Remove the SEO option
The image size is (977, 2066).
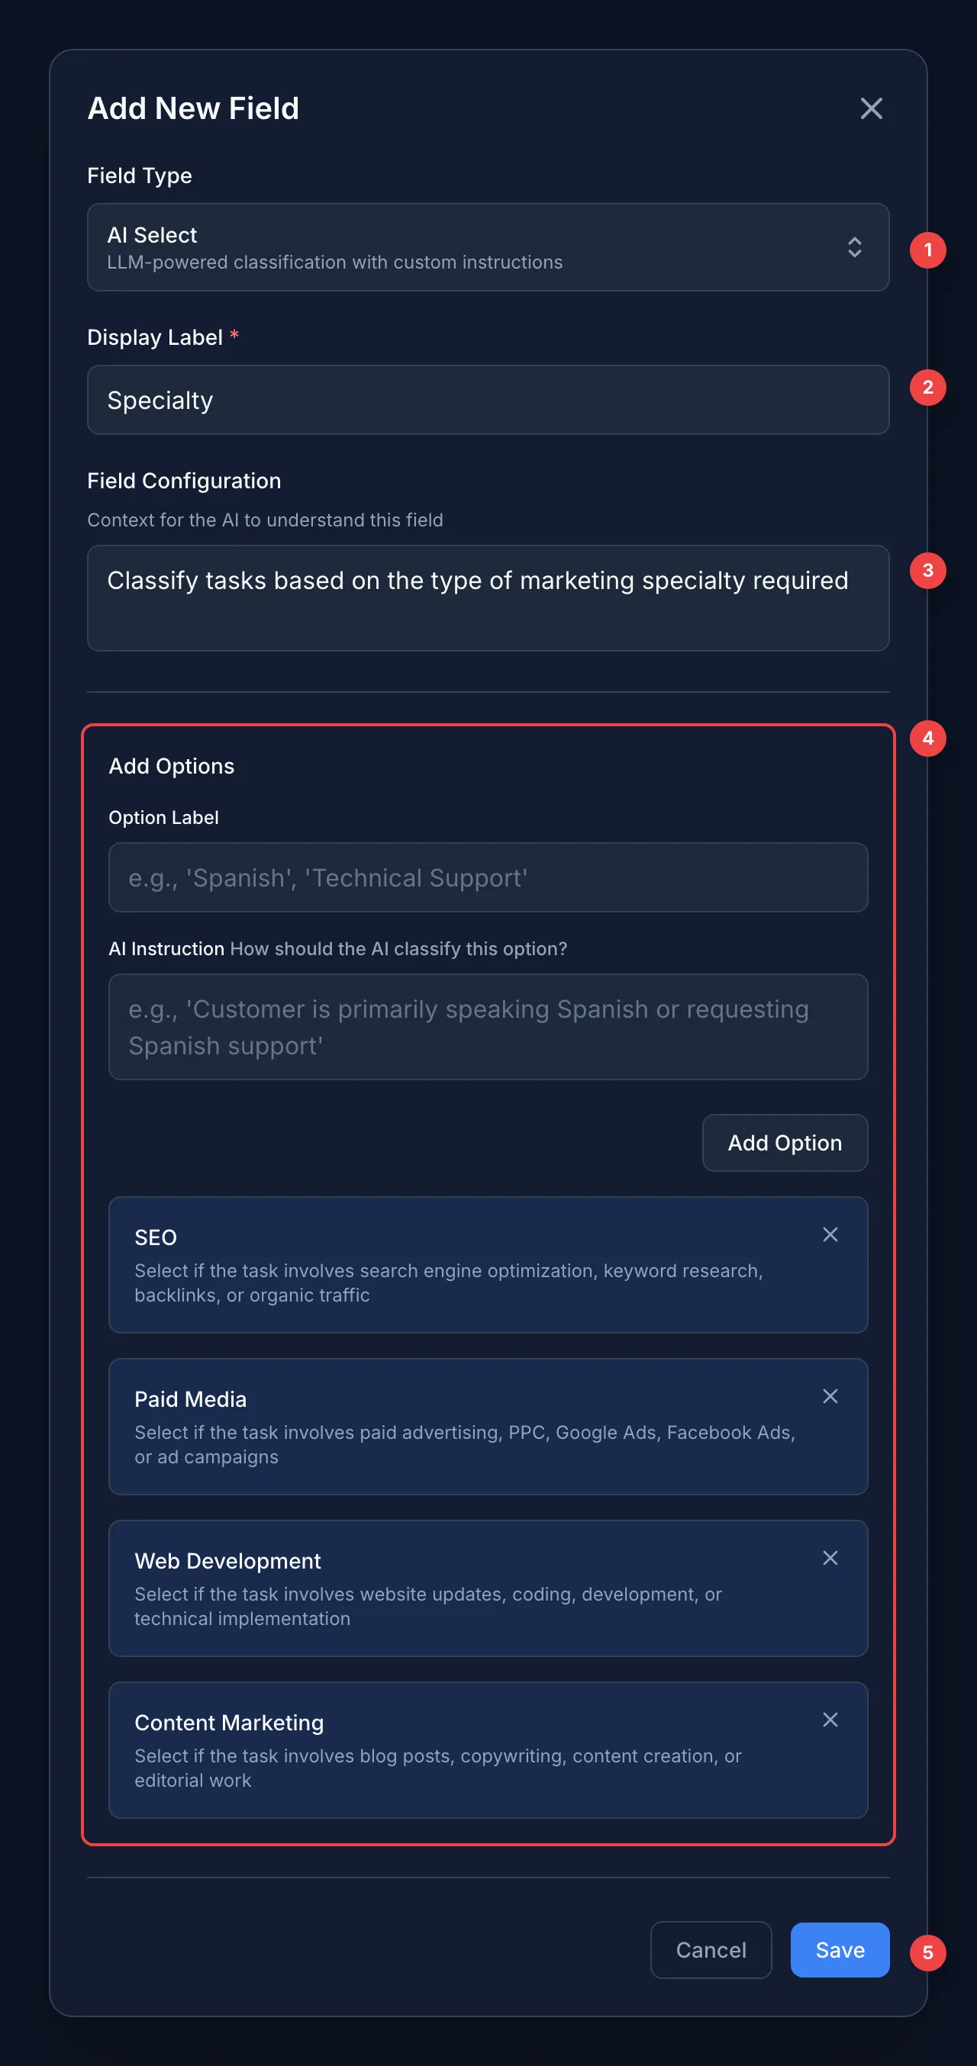(830, 1235)
